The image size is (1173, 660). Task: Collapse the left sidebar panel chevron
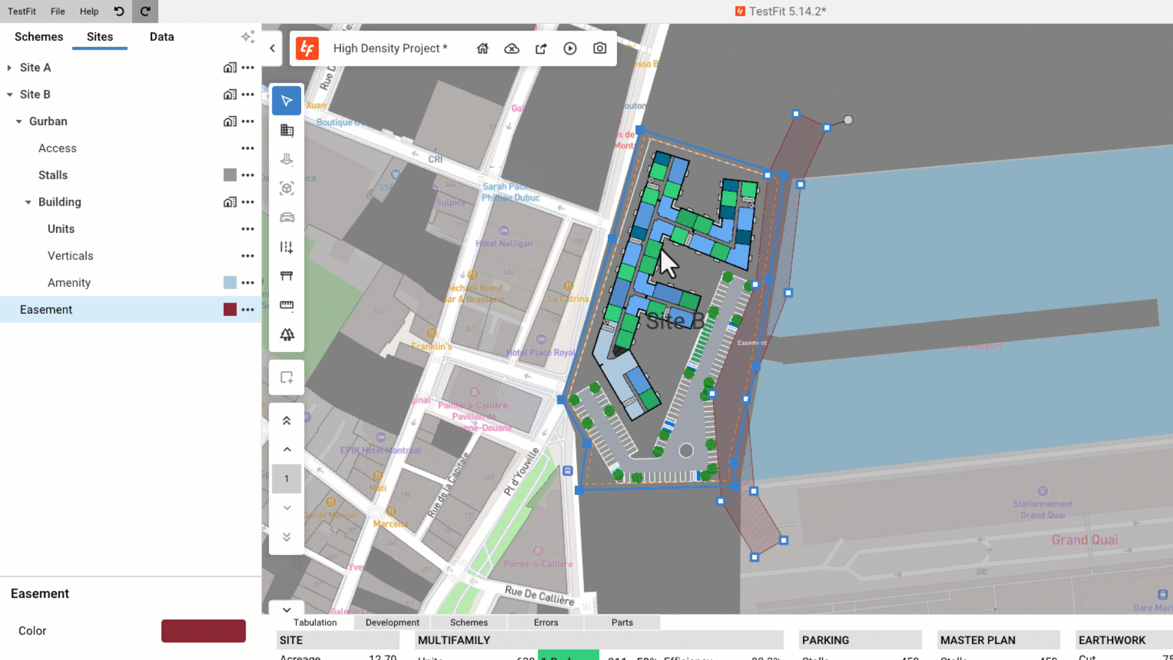tap(272, 48)
